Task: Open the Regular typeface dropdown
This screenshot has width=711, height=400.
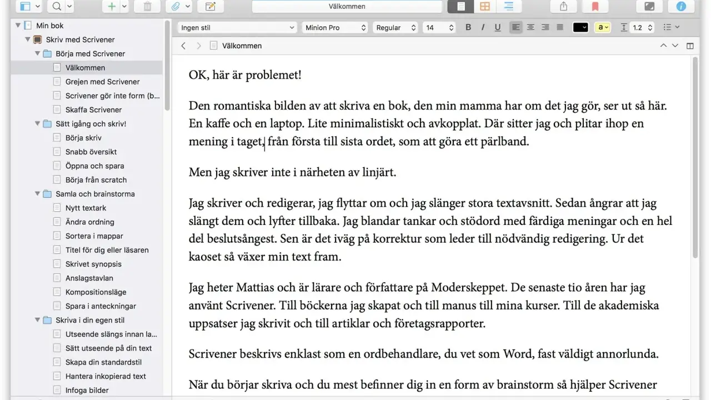Action: (395, 28)
